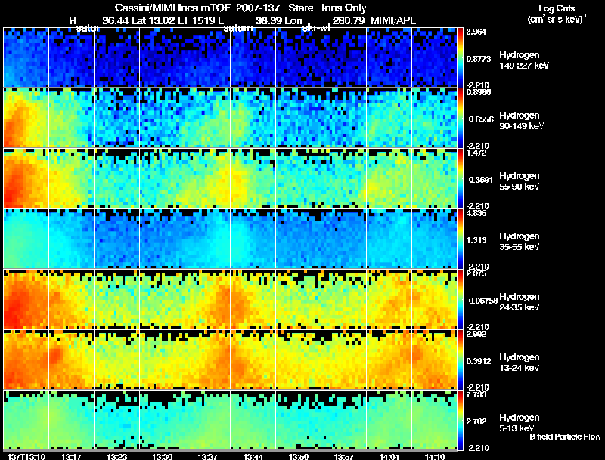This screenshot has height=460, width=605.
Task: Select the color bar beside Hydrogen 149-227 keV
Action: [460, 57]
